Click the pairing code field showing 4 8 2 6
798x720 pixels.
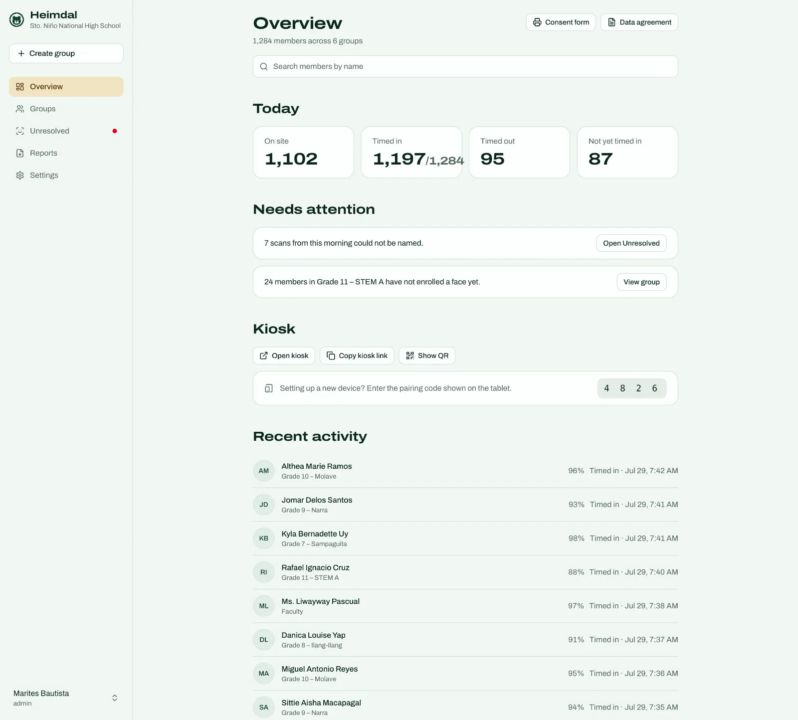[x=632, y=388]
